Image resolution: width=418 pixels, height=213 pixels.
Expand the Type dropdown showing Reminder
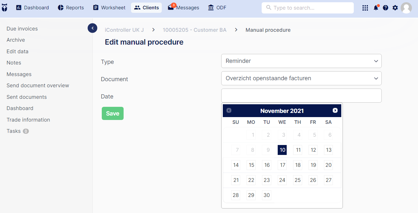click(x=301, y=61)
